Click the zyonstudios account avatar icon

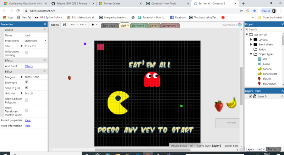(x=240, y=25)
